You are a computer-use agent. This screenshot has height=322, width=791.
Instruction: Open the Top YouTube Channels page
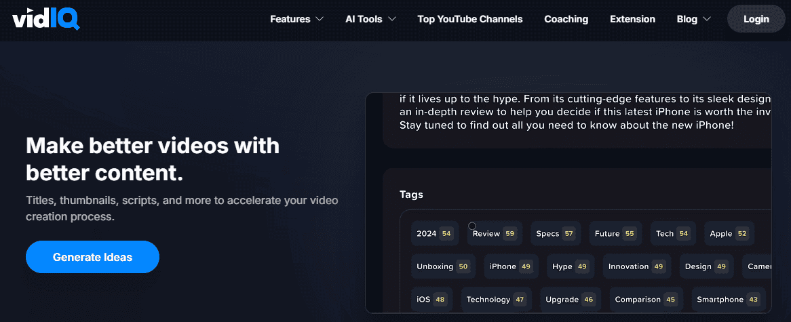click(469, 19)
